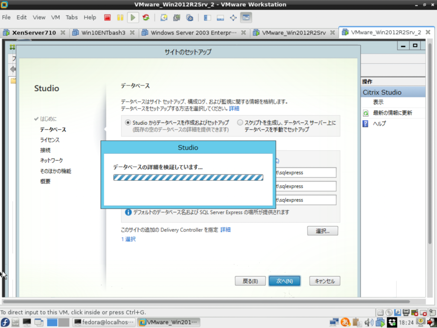The image size is (437, 328).
Task: Click the red Power Off VM toolbar icon
Action: (107, 18)
